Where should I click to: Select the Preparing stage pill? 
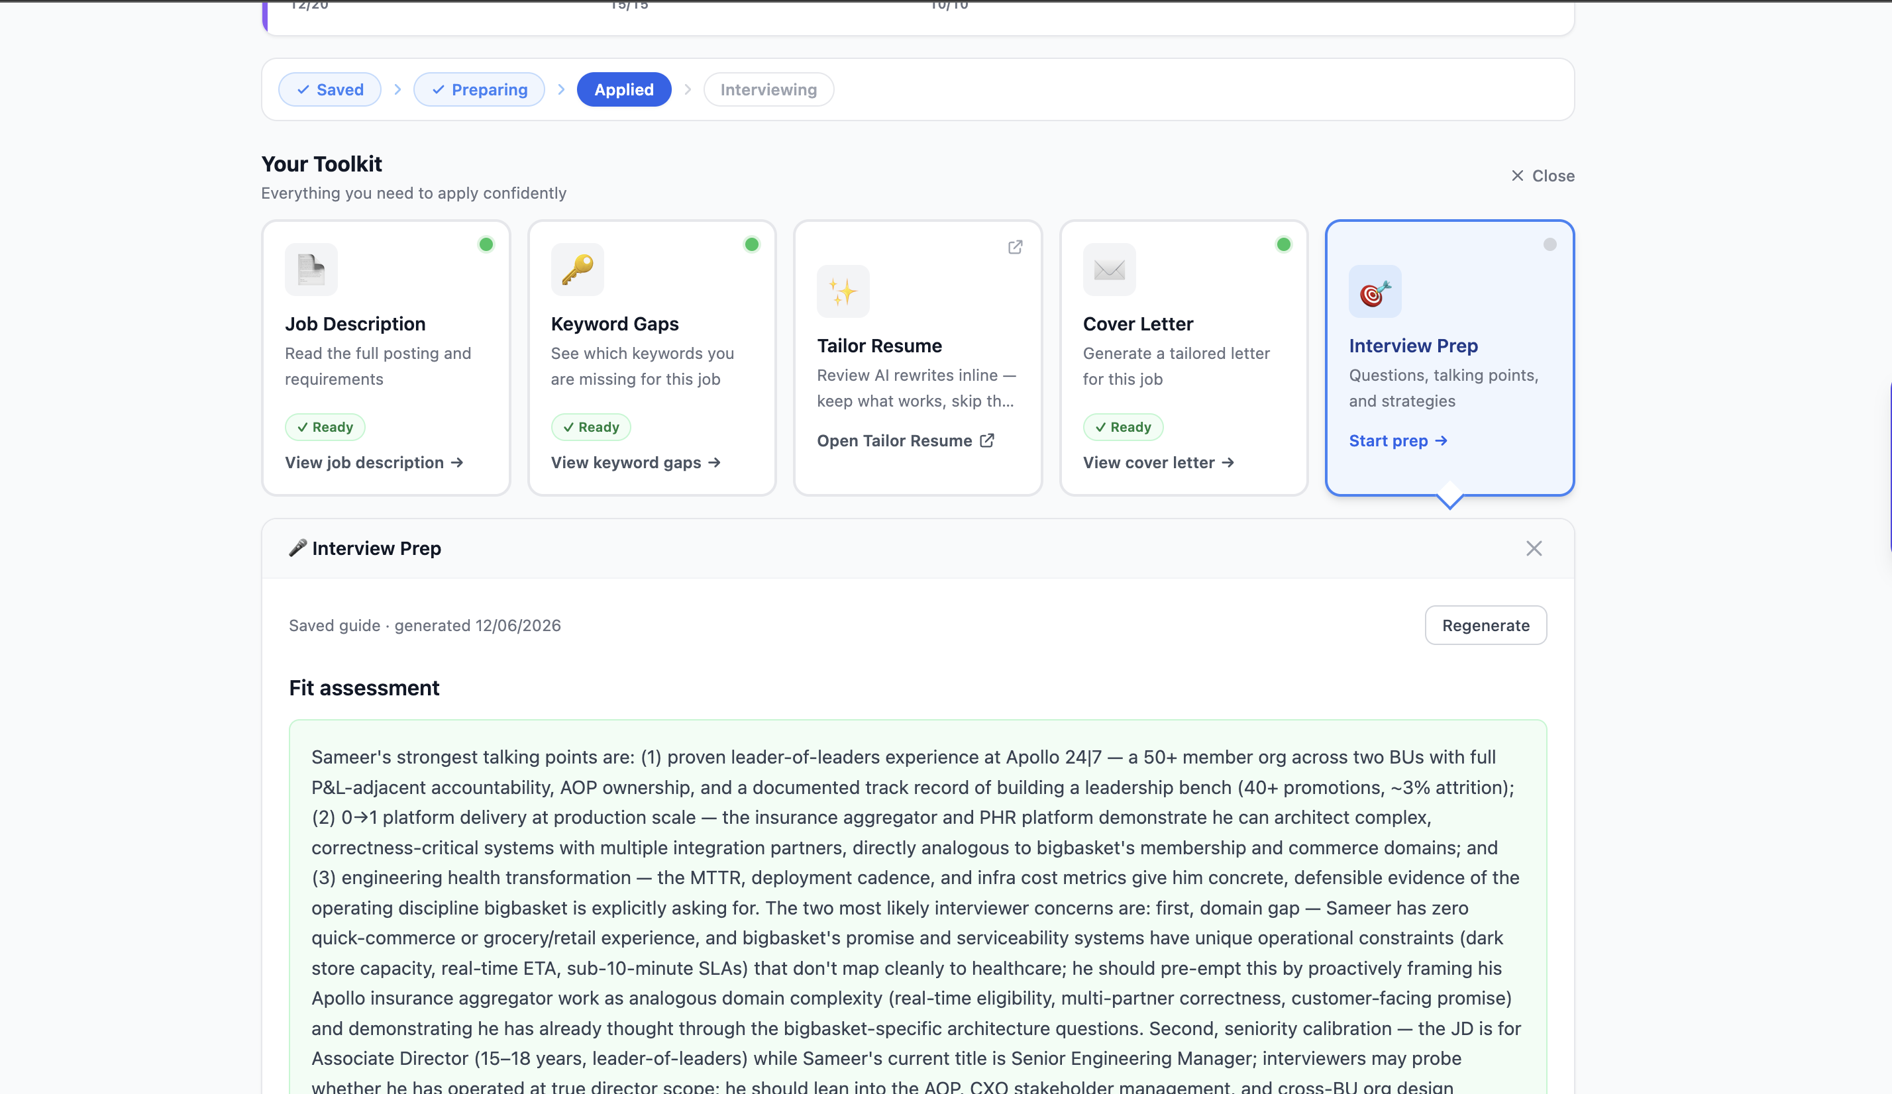tap(479, 89)
